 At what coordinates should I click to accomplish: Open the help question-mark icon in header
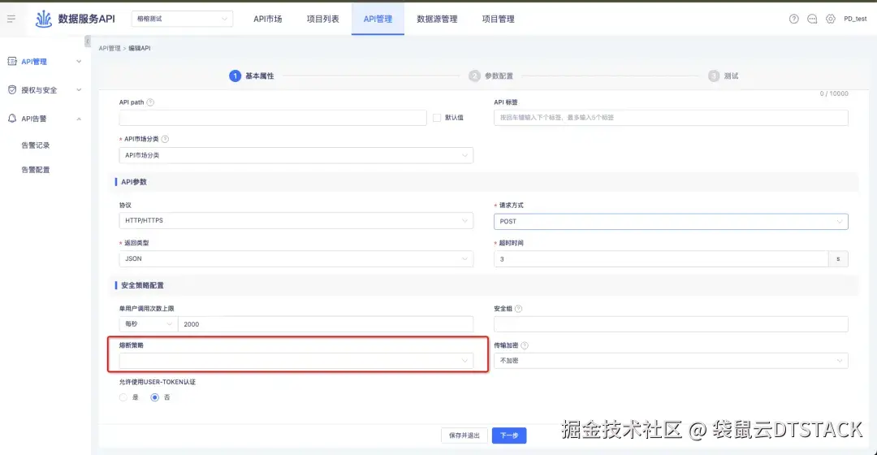click(793, 19)
